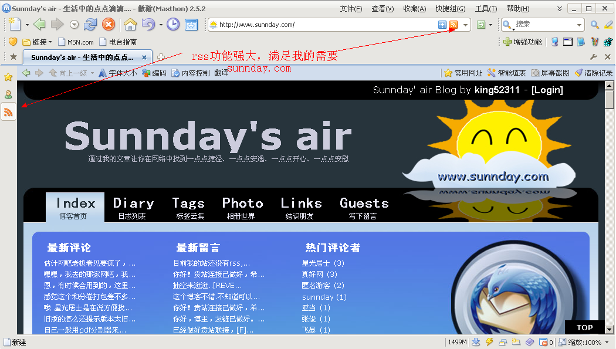Click the 星光居士 (3) commenter link
This screenshot has height=349, width=616.
[323, 263]
